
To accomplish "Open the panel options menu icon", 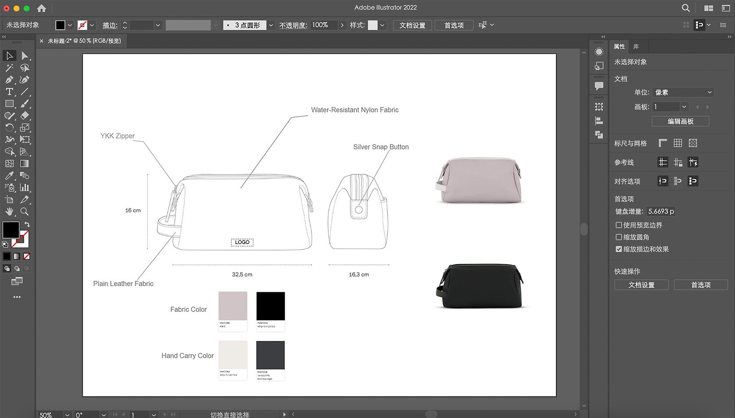I will pos(723,25).
